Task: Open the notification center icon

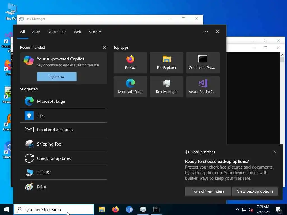Action: point(278,209)
